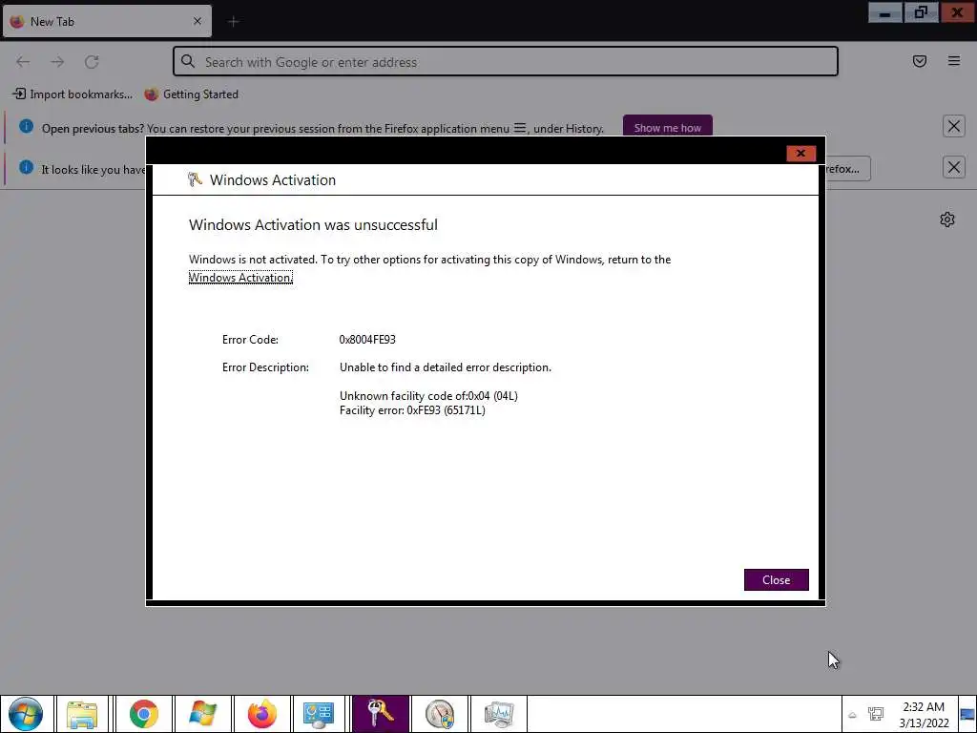977x733 pixels.
Task: Click the clock showing 2:32 AM
Action: pyautogui.click(x=924, y=714)
